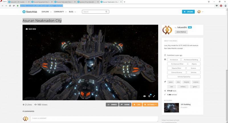Click the orange Like button
The width and height of the screenshot is (228, 123).
point(137,105)
